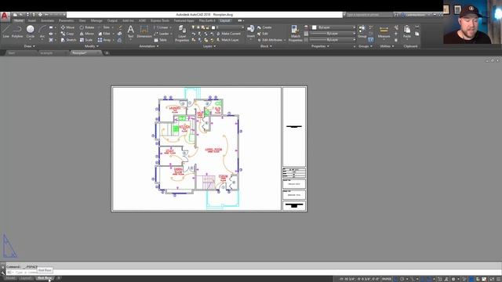Switch to the Model layout tab
Viewport: 502px width, 282px height.
[x=10, y=279]
